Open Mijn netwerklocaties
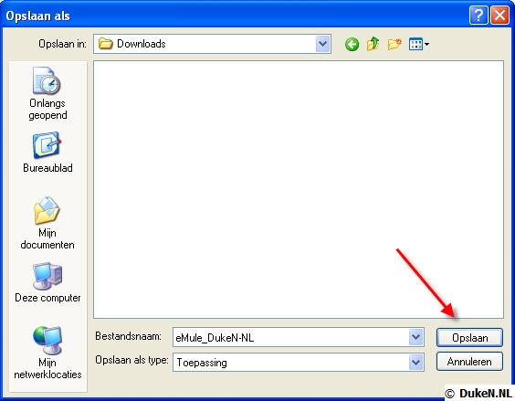Viewport: 515px width, 401px height. tap(47, 353)
